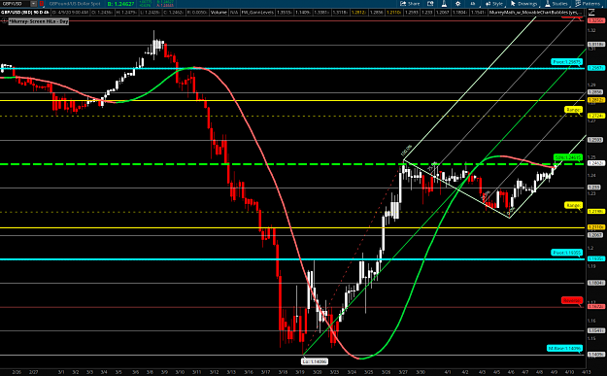Click the Share arrow icon
This screenshot has height=376, width=607.
coord(403,4)
